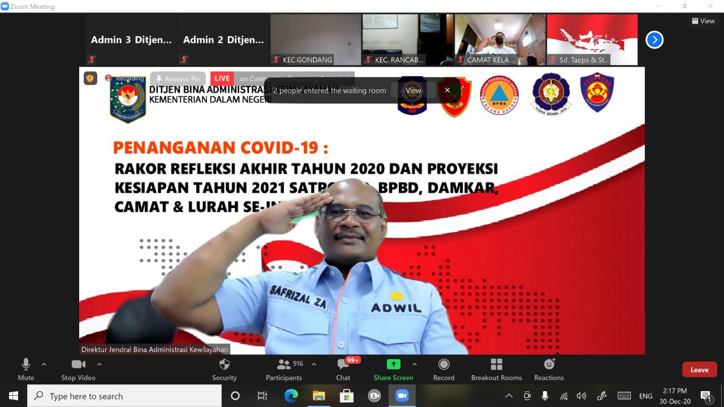The height and width of the screenshot is (407, 724).
Task: Open File Explorer from taskbar
Action: pos(319,396)
